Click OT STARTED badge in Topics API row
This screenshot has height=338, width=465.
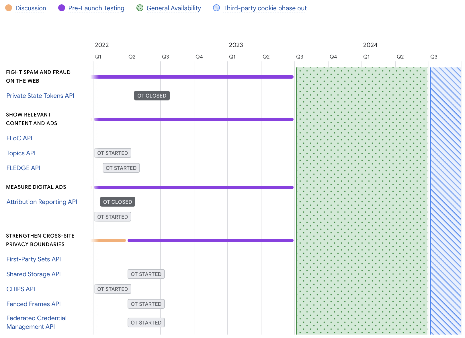coord(113,153)
